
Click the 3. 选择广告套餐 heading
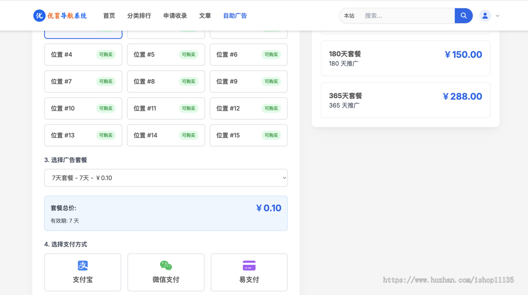pos(66,160)
